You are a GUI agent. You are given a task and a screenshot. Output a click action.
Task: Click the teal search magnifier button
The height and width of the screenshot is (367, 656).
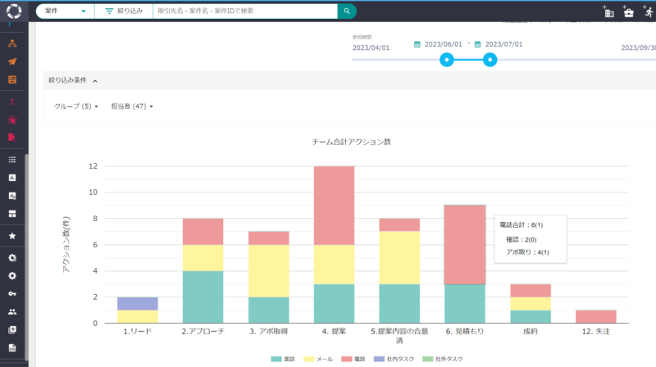(x=347, y=11)
